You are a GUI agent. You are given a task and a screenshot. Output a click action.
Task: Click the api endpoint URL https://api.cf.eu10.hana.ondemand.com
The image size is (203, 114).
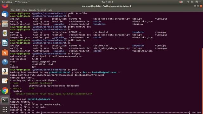coord(56,56)
